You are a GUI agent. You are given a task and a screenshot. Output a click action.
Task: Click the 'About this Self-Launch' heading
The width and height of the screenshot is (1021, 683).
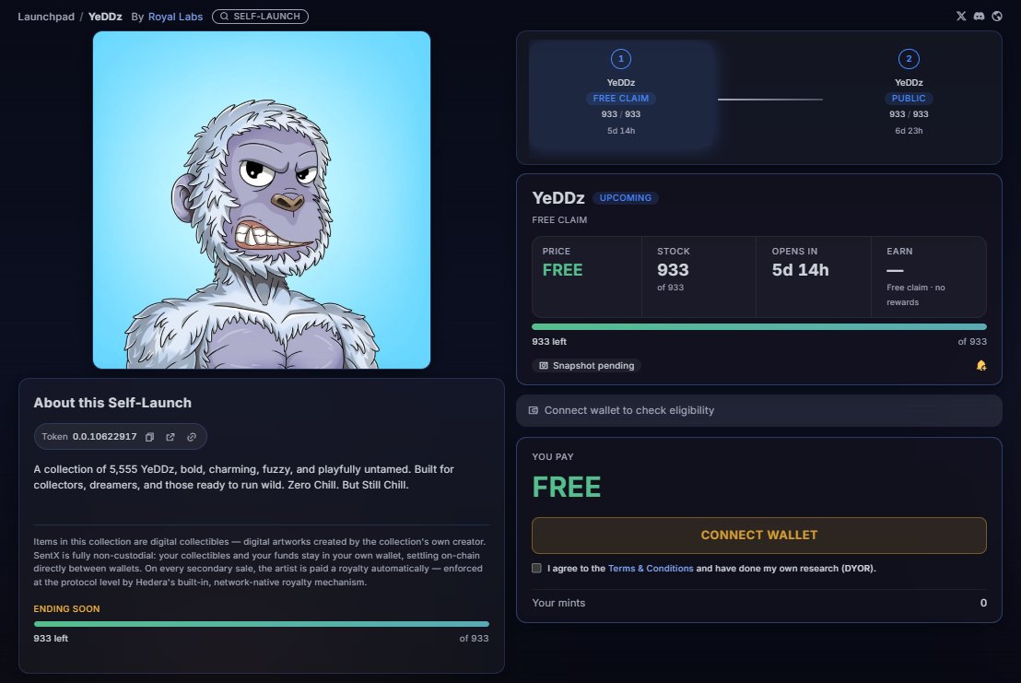pos(112,403)
